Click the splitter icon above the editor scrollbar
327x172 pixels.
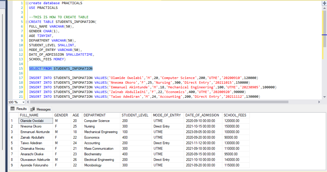[324, 2]
